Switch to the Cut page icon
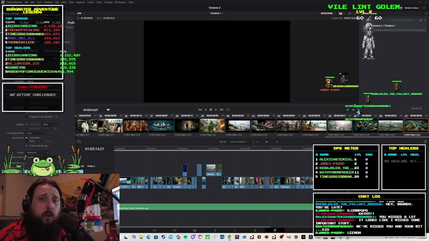Image resolution: width=429 pixels, height=241 pixels. point(175,230)
